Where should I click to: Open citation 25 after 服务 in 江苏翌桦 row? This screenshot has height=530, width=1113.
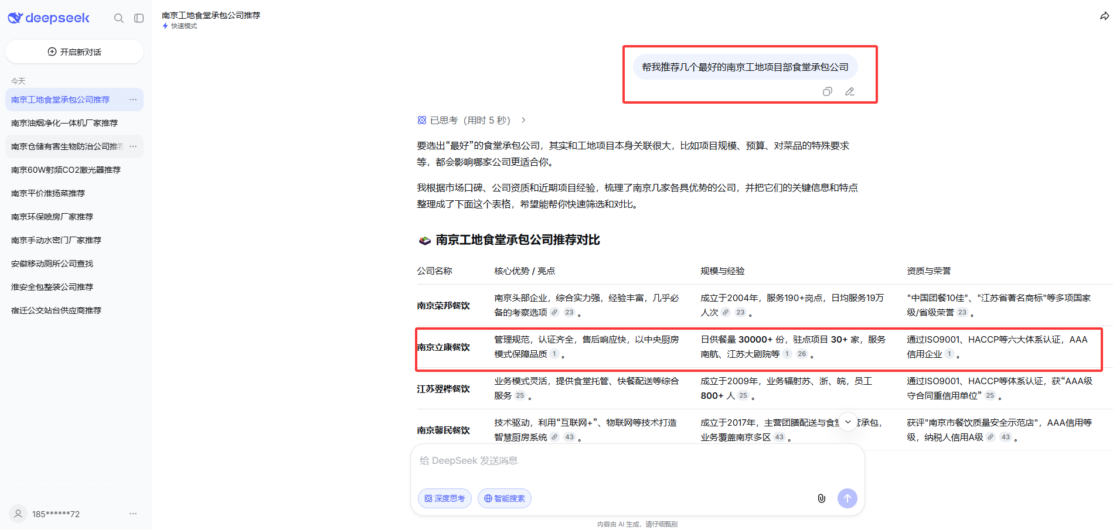click(x=520, y=395)
